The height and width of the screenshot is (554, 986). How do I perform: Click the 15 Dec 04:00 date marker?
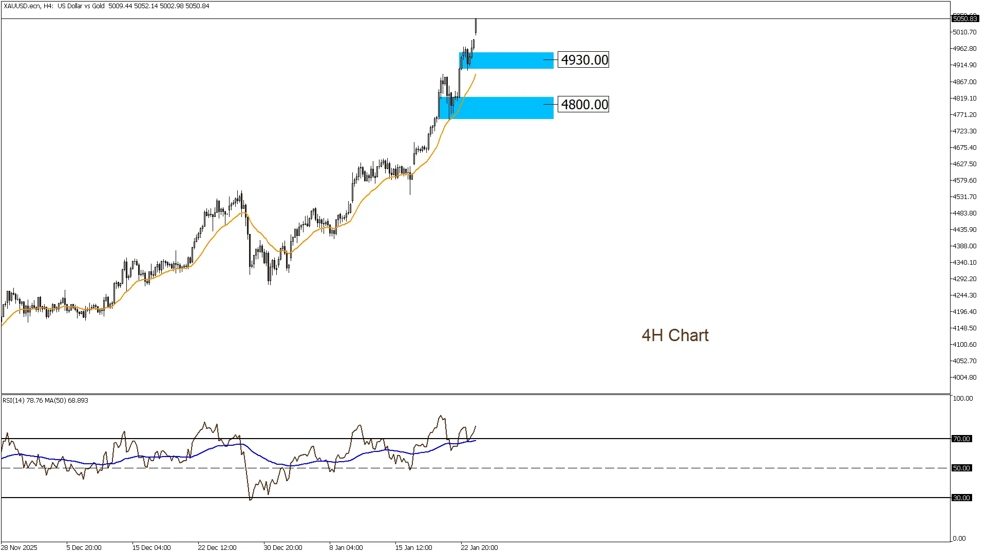(x=151, y=548)
